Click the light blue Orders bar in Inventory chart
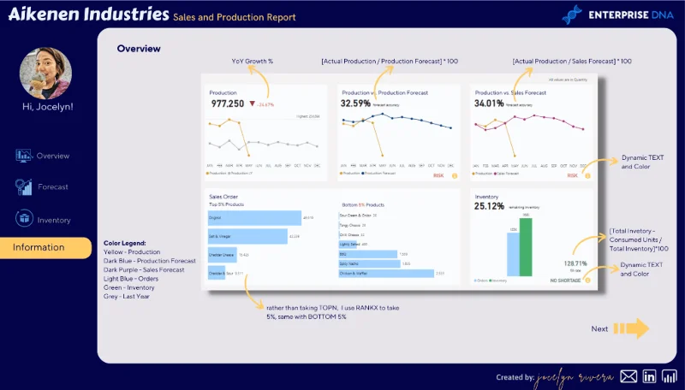The image size is (685, 390). point(513,254)
